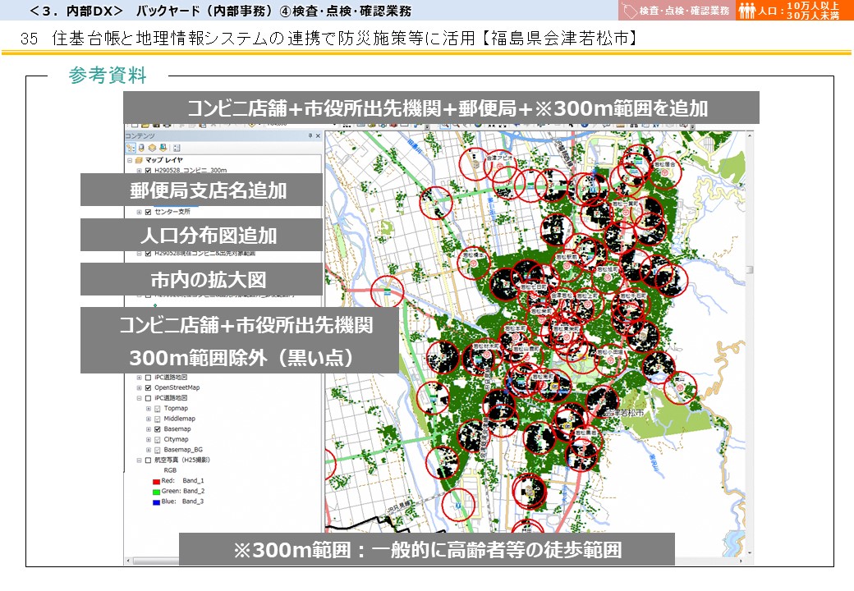Click map scrollbar up arrow
854x591 pixels.
(x=750, y=135)
